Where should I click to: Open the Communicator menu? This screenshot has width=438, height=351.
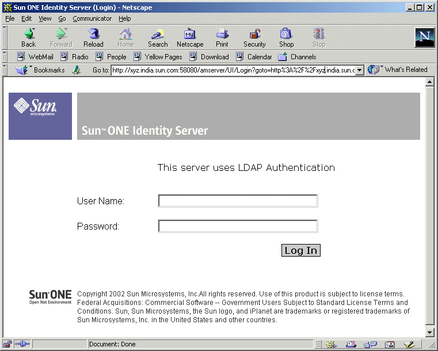(x=92, y=18)
